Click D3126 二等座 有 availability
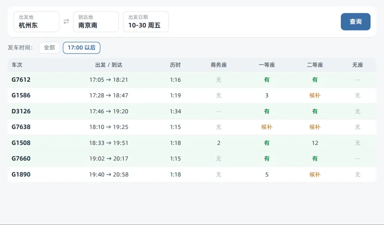The height and width of the screenshot is (225, 384). click(x=315, y=111)
